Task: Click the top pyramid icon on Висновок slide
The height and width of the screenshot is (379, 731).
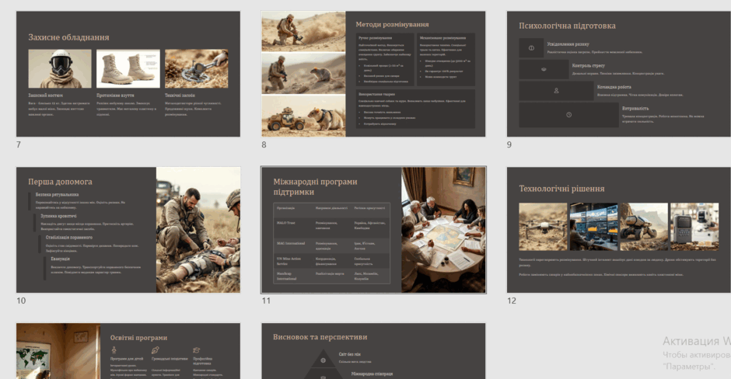Action: [x=323, y=360]
